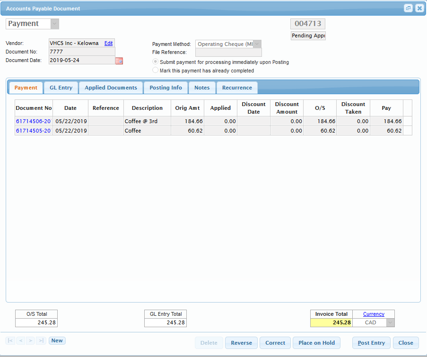Go to previous record navigation arrow
427x357 pixels.
20,340
